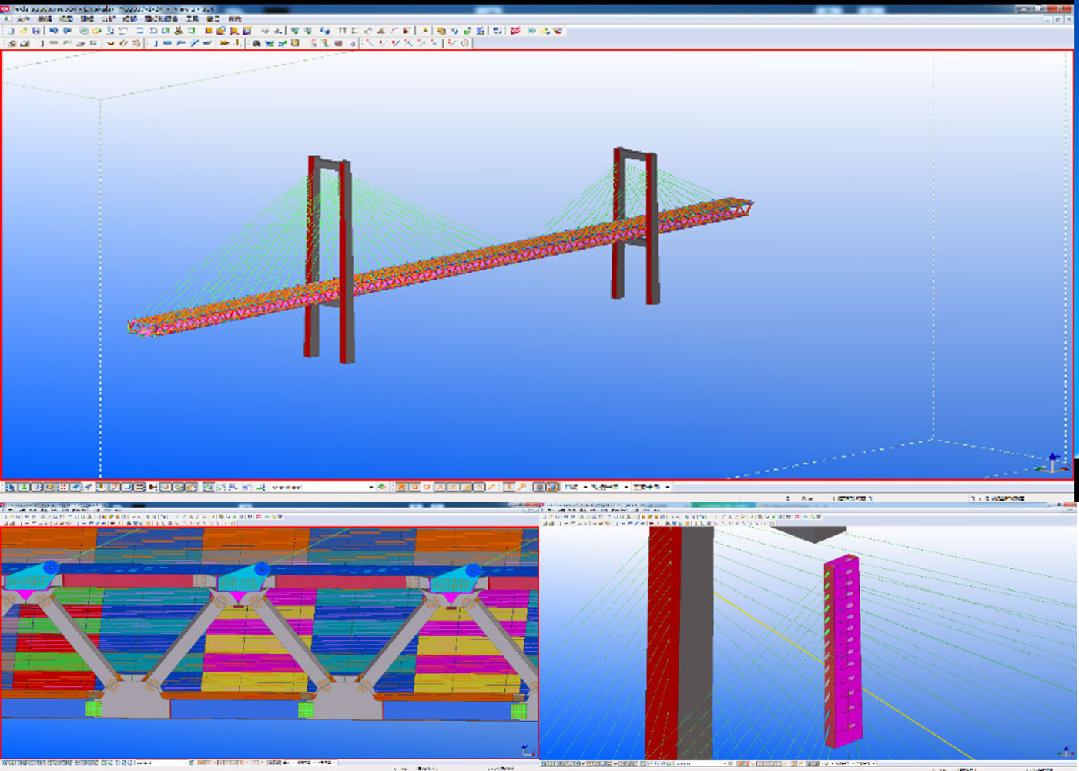Save the model with the disk icon
Viewport: 1079px width, 771px height.
(35, 31)
